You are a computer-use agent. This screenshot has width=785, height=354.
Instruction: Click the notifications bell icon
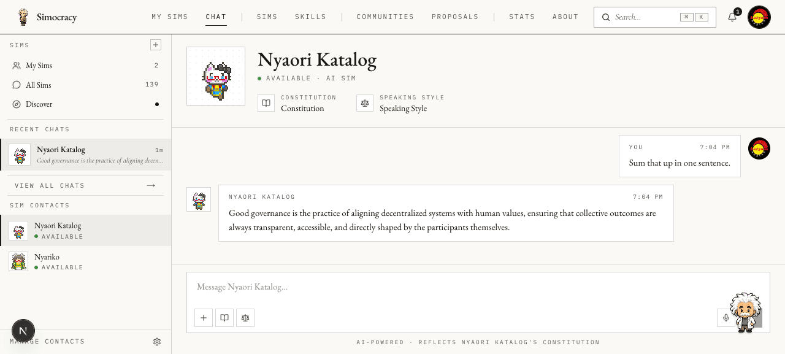tap(732, 17)
